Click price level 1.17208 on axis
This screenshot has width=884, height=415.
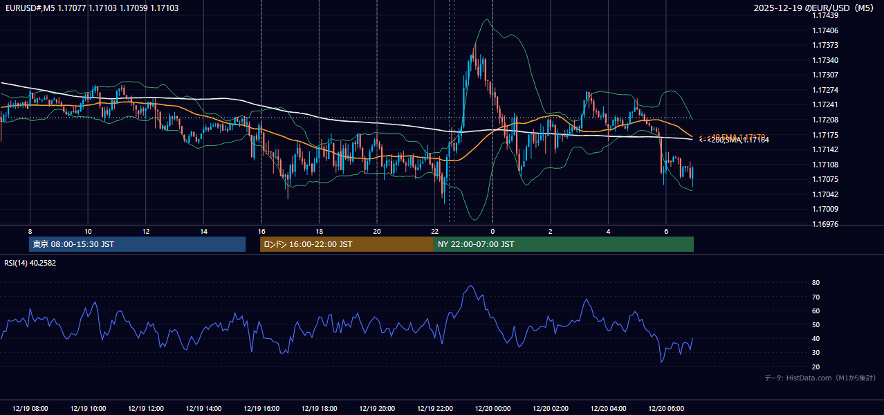[825, 120]
